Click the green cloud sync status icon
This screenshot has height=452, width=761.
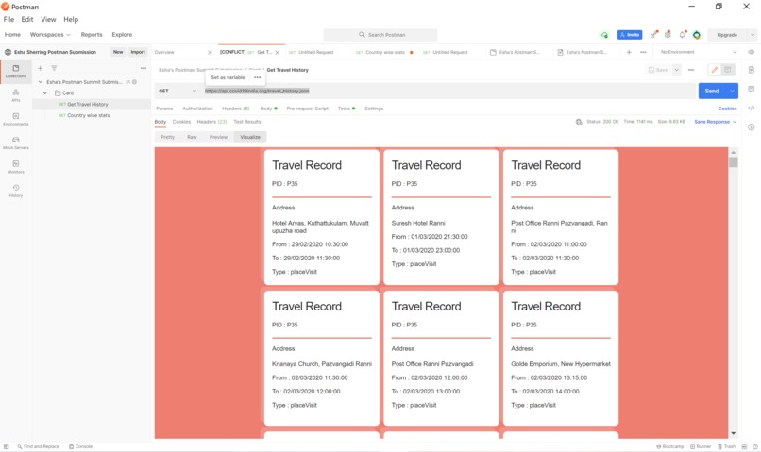coord(604,35)
